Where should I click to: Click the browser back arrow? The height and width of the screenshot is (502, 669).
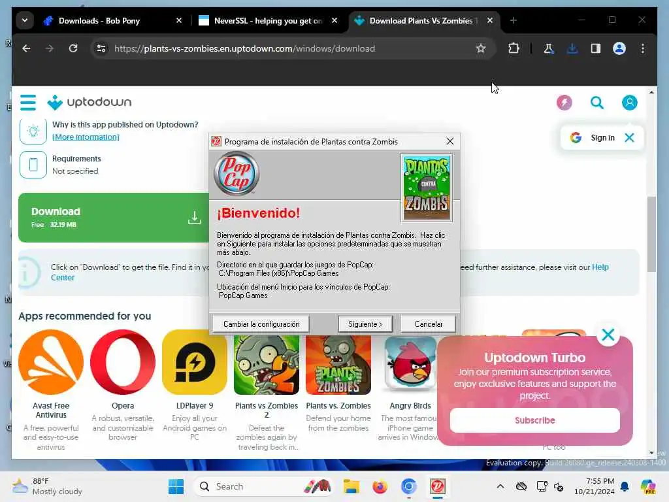(26, 48)
